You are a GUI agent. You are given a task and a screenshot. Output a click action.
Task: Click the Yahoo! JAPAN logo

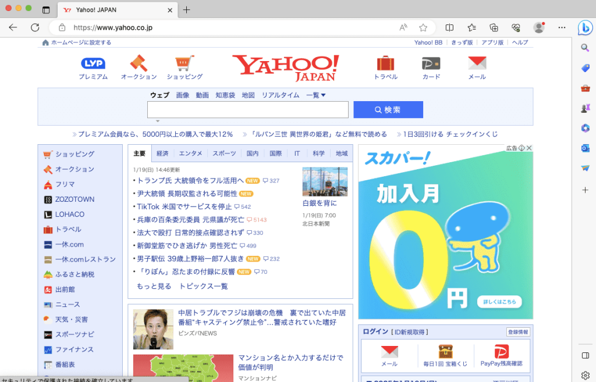pos(285,68)
